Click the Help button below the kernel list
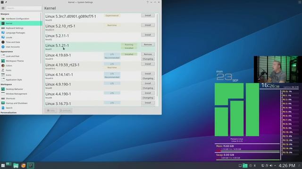 (x=51, y=111)
